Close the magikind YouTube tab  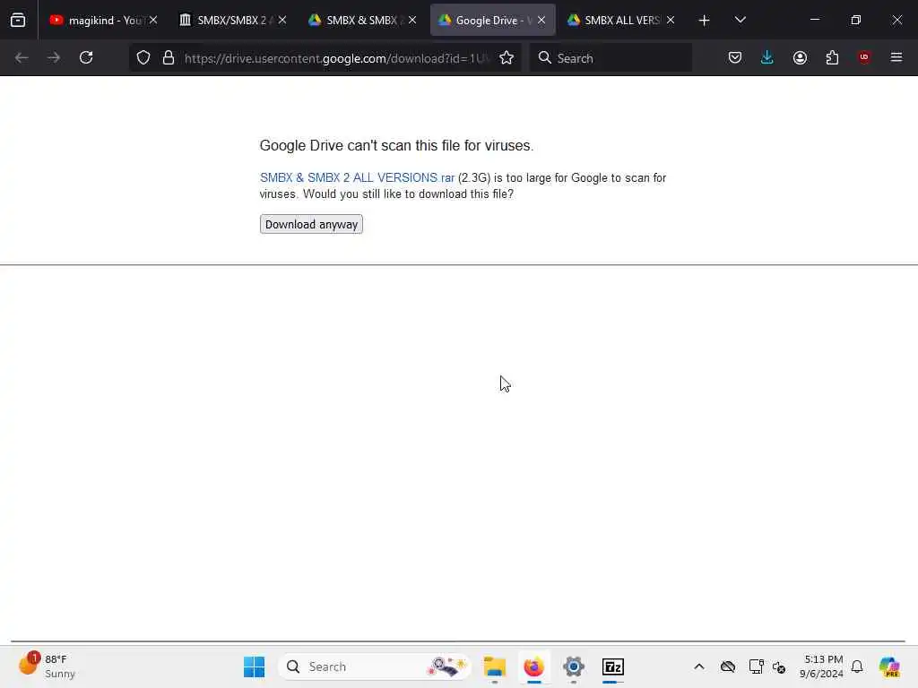[x=153, y=20]
